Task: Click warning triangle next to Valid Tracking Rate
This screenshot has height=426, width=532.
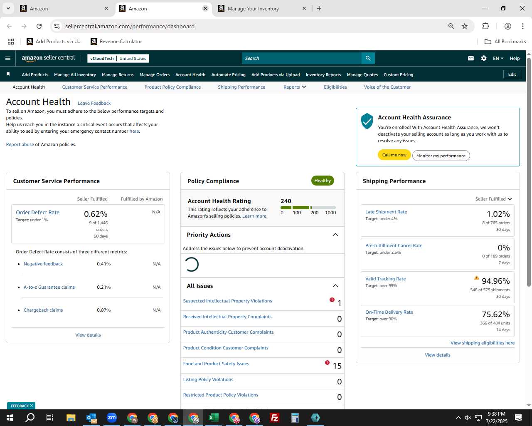Action: [476, 277]
